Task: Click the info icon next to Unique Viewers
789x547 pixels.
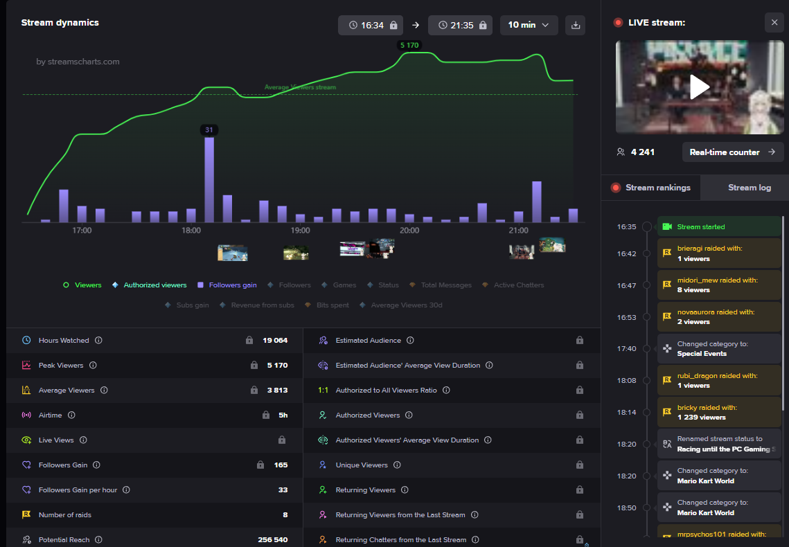Action: click(397, 465)
